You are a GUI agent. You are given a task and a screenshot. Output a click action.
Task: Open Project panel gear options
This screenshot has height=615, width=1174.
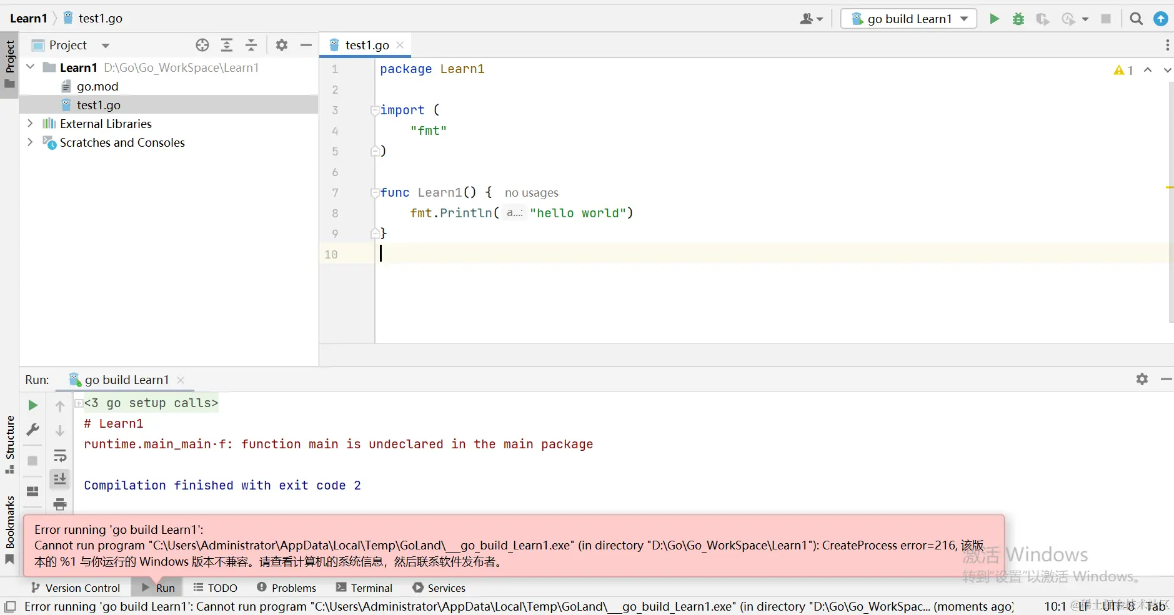(x=282, y=45)
